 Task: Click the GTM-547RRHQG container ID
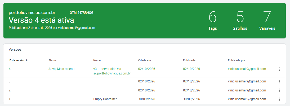click(82, 13)
